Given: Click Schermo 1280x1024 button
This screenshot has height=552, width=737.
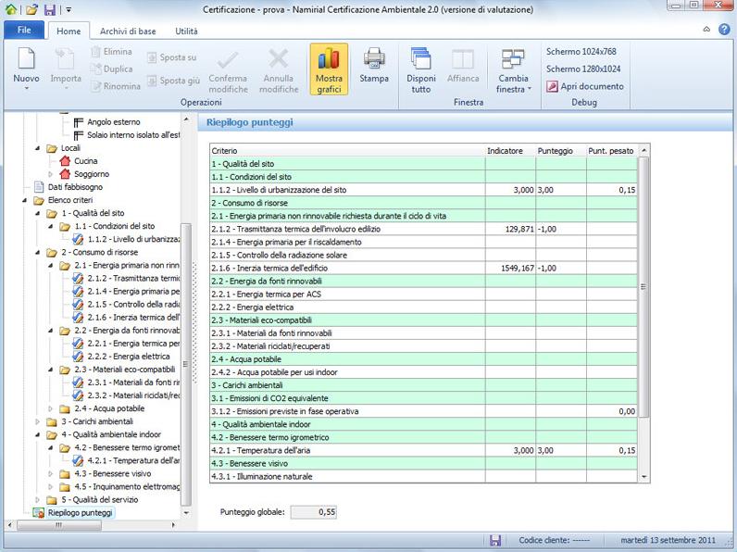Looking at the screenshot, I should point(583,69).
